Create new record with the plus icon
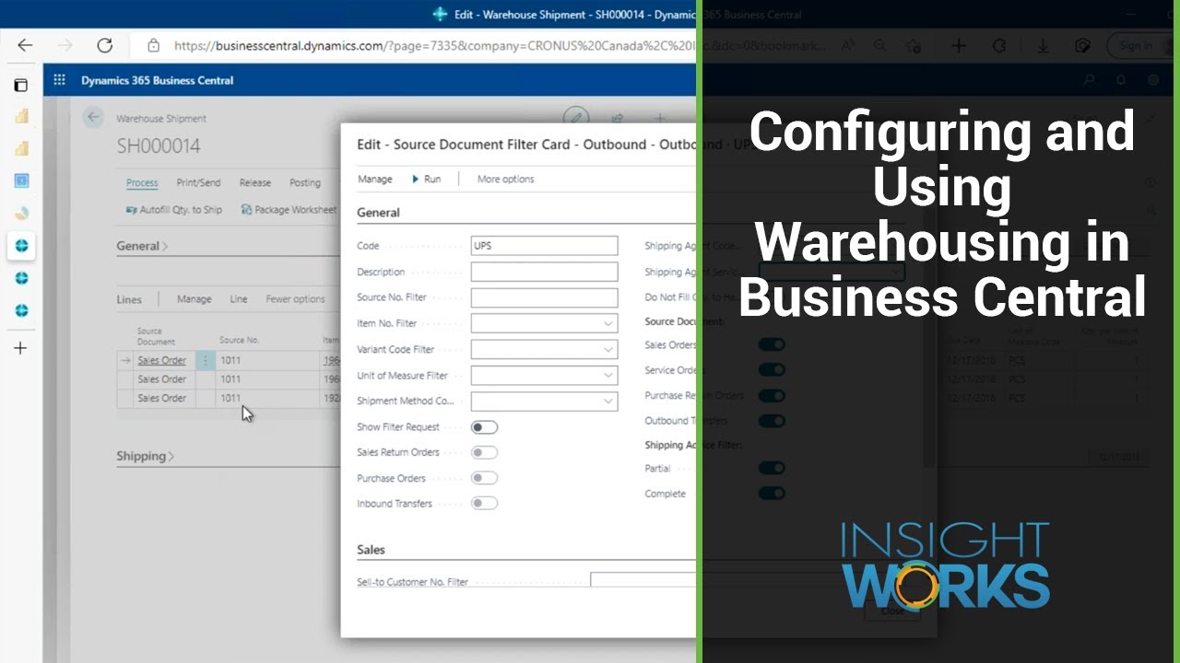The image size is (1180, 663). click(659, 118)
